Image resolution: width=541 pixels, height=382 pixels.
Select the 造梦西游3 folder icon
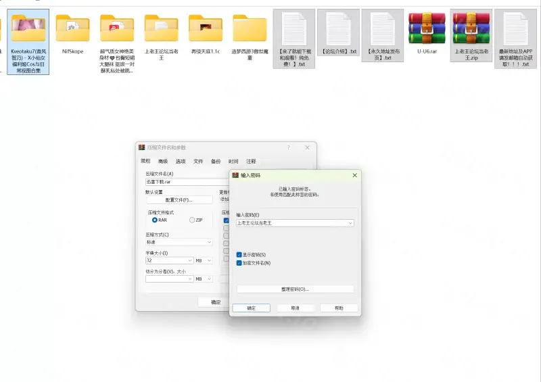250,28
